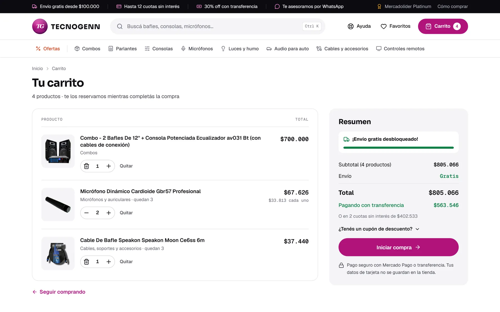Image resolution: width=500 pixels, height=312 pixels.
Task: Click the TG logo badge
Action: click(x=40, y=26)
